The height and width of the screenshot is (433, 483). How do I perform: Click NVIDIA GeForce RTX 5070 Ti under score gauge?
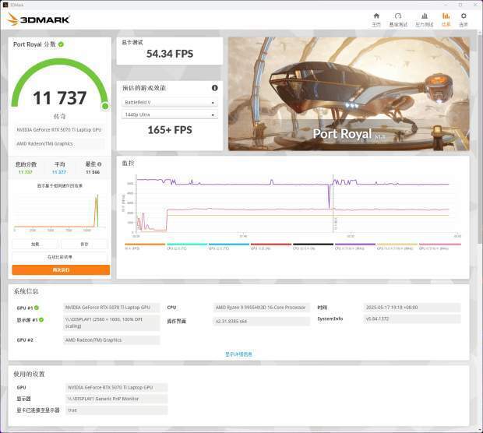(x=59, y=129)
